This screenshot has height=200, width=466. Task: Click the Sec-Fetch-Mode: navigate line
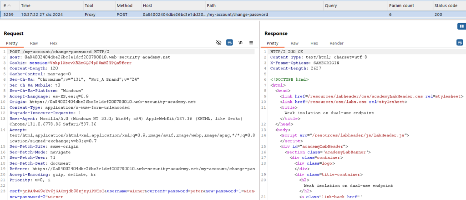point(40,152)
